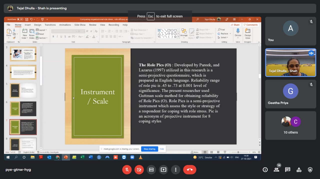Toggle Italic formatting

(x=57, y=37)
